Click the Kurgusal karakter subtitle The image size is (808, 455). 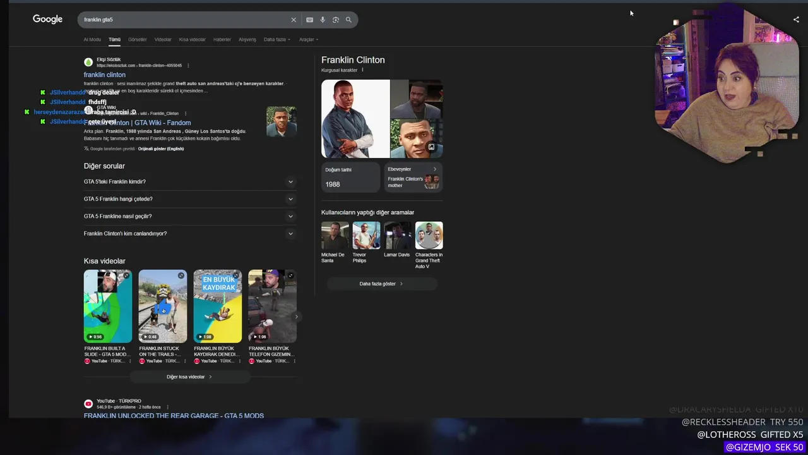(x=339, y=70)
